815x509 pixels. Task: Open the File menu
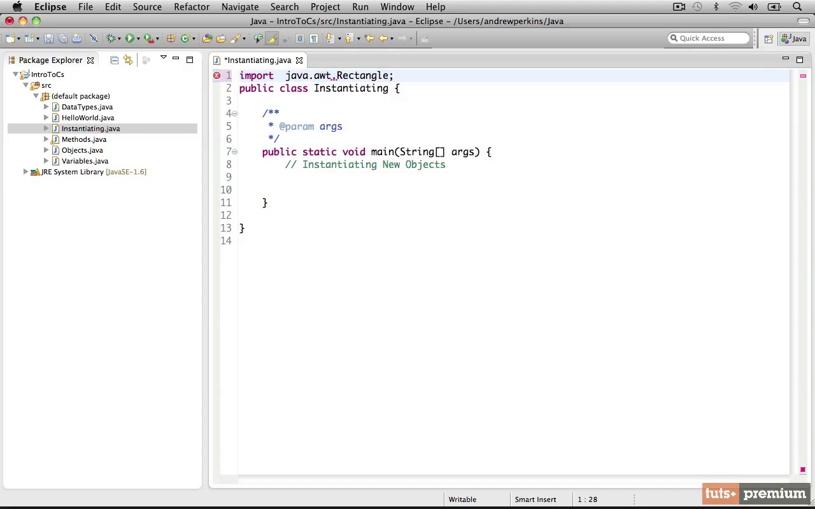tap(85, 7)
